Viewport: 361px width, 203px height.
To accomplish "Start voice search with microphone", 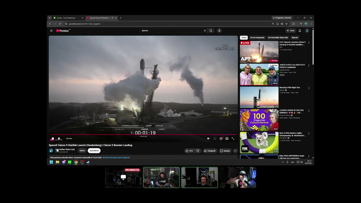I will point(219,31).
